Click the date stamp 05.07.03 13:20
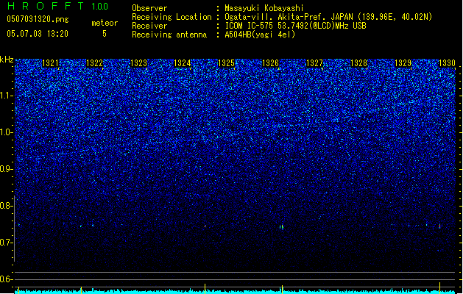The height and width of the screenshot is (294, 463). click(x=38, y=34)
